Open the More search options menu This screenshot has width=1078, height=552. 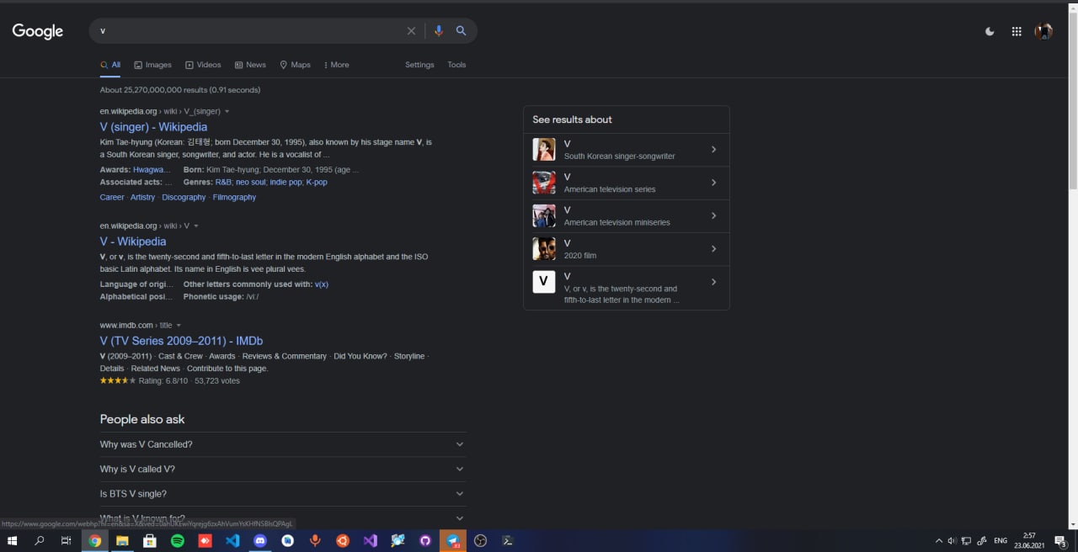pos(336,65)
